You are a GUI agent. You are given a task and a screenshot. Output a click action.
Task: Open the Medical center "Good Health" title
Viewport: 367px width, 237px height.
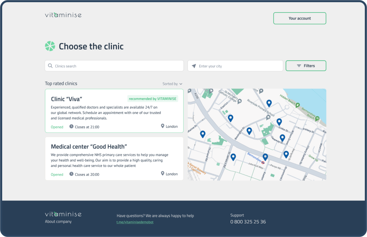point(89,146)
